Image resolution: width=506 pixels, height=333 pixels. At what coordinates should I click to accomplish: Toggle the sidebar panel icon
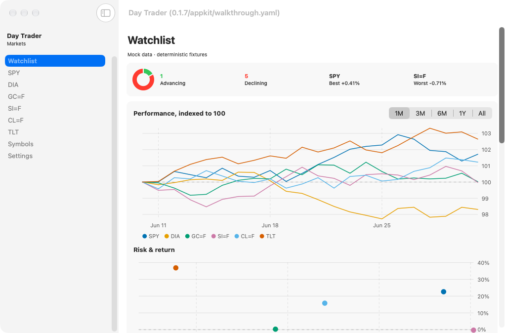[106, 13]
